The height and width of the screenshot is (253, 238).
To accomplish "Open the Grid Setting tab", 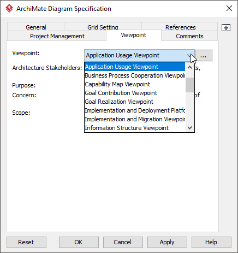I will point(103,27).
